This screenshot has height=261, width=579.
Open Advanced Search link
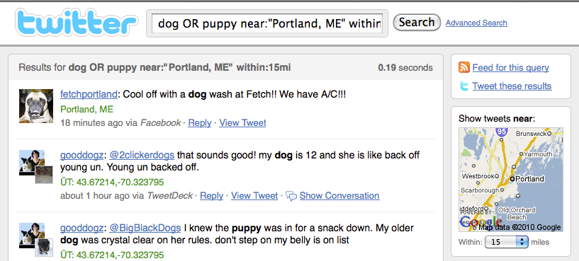point(476,23)
